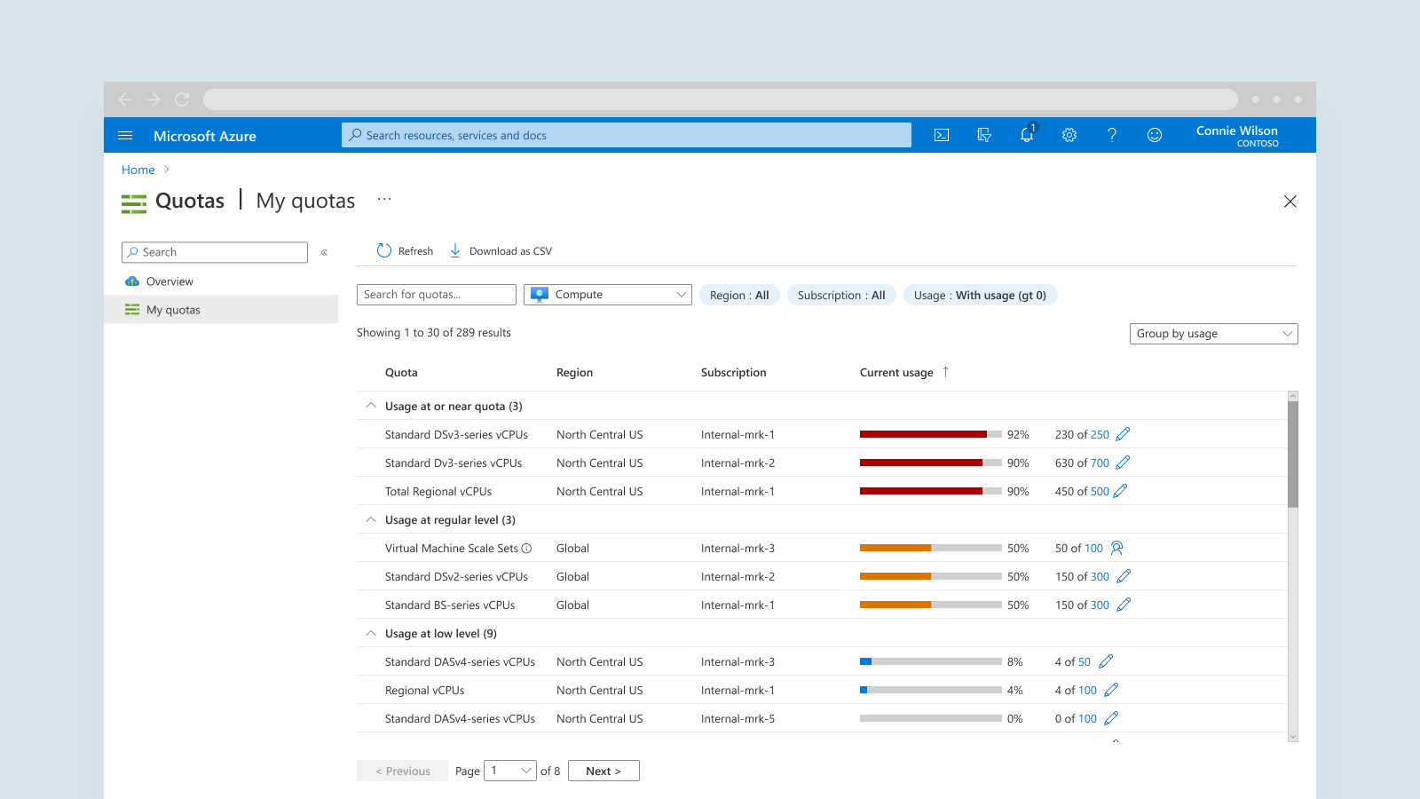Select My quotas in left menu
Viewport: 1420px width, 799px height.
point(173,310)
